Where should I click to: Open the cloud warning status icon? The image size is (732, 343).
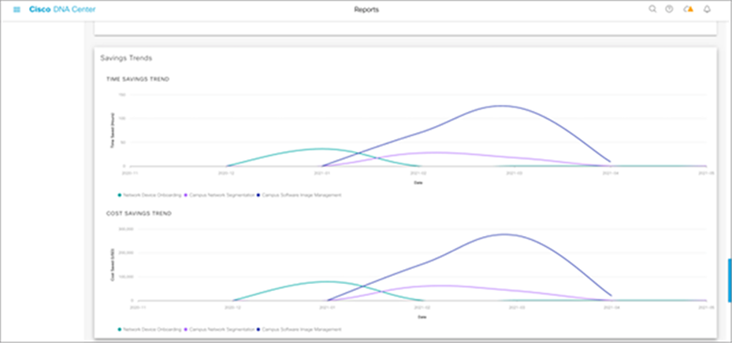(688, 9)
